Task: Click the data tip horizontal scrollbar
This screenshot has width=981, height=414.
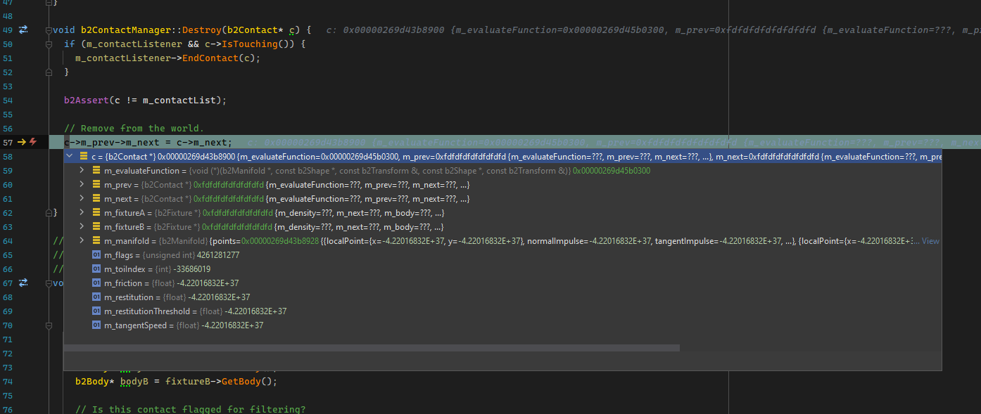Action: [372, 347]
